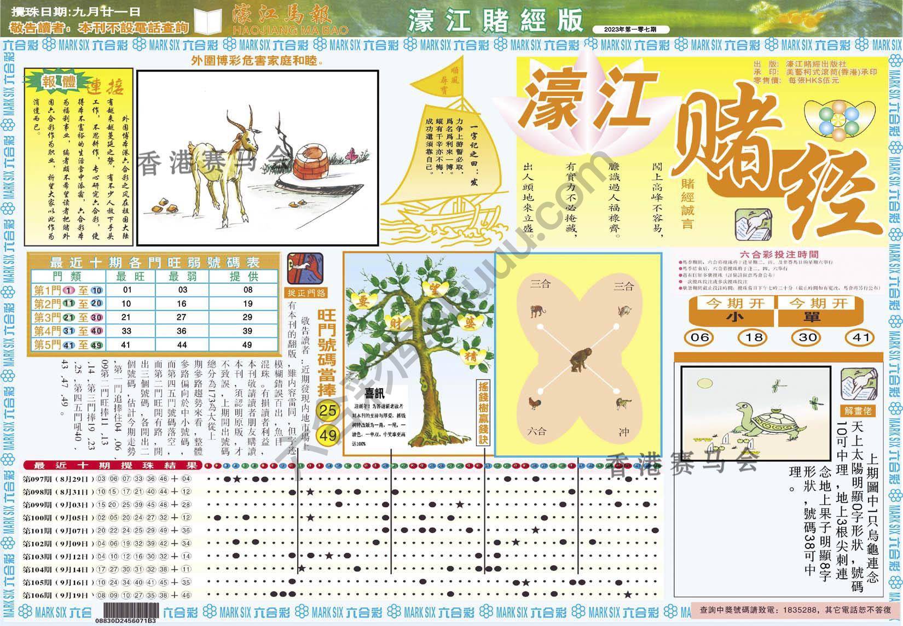The image size is (903, 626).
Task: Click the 第1門 row label
Action: click(x=68, y=290)
